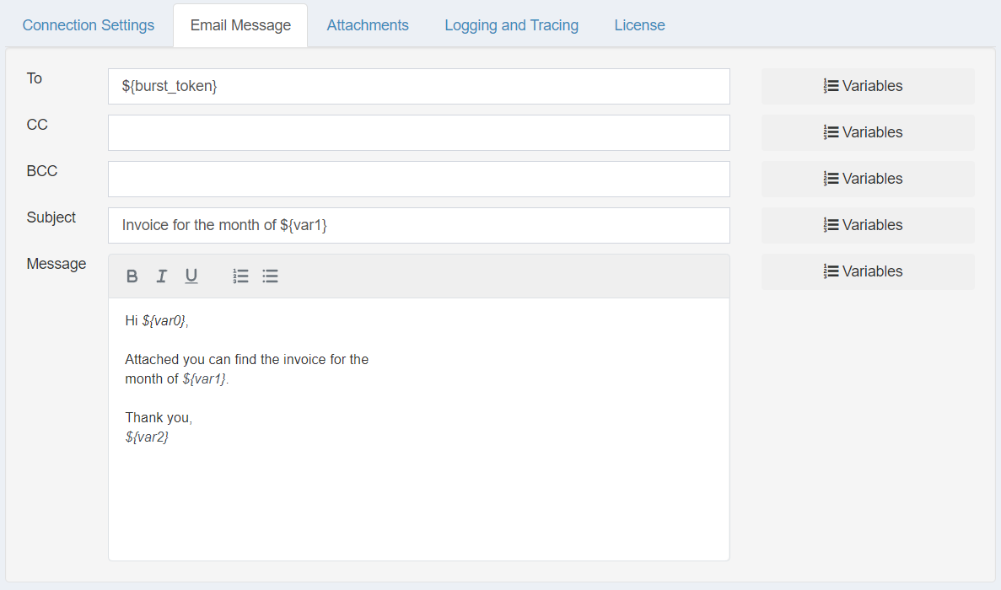The height and width of the screenshot is (590, 1001).
Task: Select the Email Message tab
Action: [240, 25]
